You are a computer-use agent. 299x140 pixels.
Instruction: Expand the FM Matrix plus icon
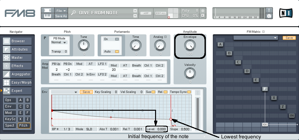click(x=264, y=32)
